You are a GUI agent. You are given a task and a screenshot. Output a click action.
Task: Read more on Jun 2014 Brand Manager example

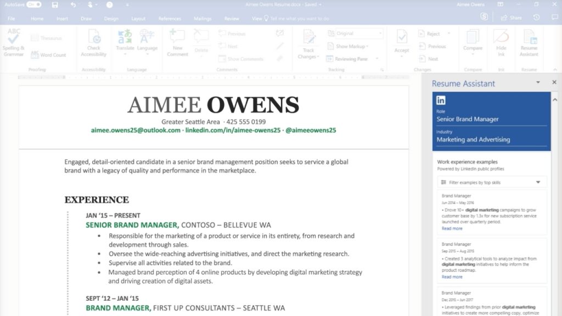[452, 229]
